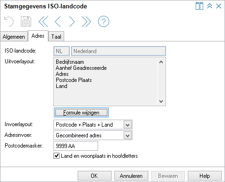
Task: Collapse the dialog with double-chevron up icon
Action: (210, 6)
